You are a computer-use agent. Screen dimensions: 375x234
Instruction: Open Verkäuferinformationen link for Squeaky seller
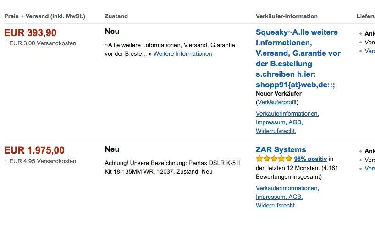tap(287, 113)
